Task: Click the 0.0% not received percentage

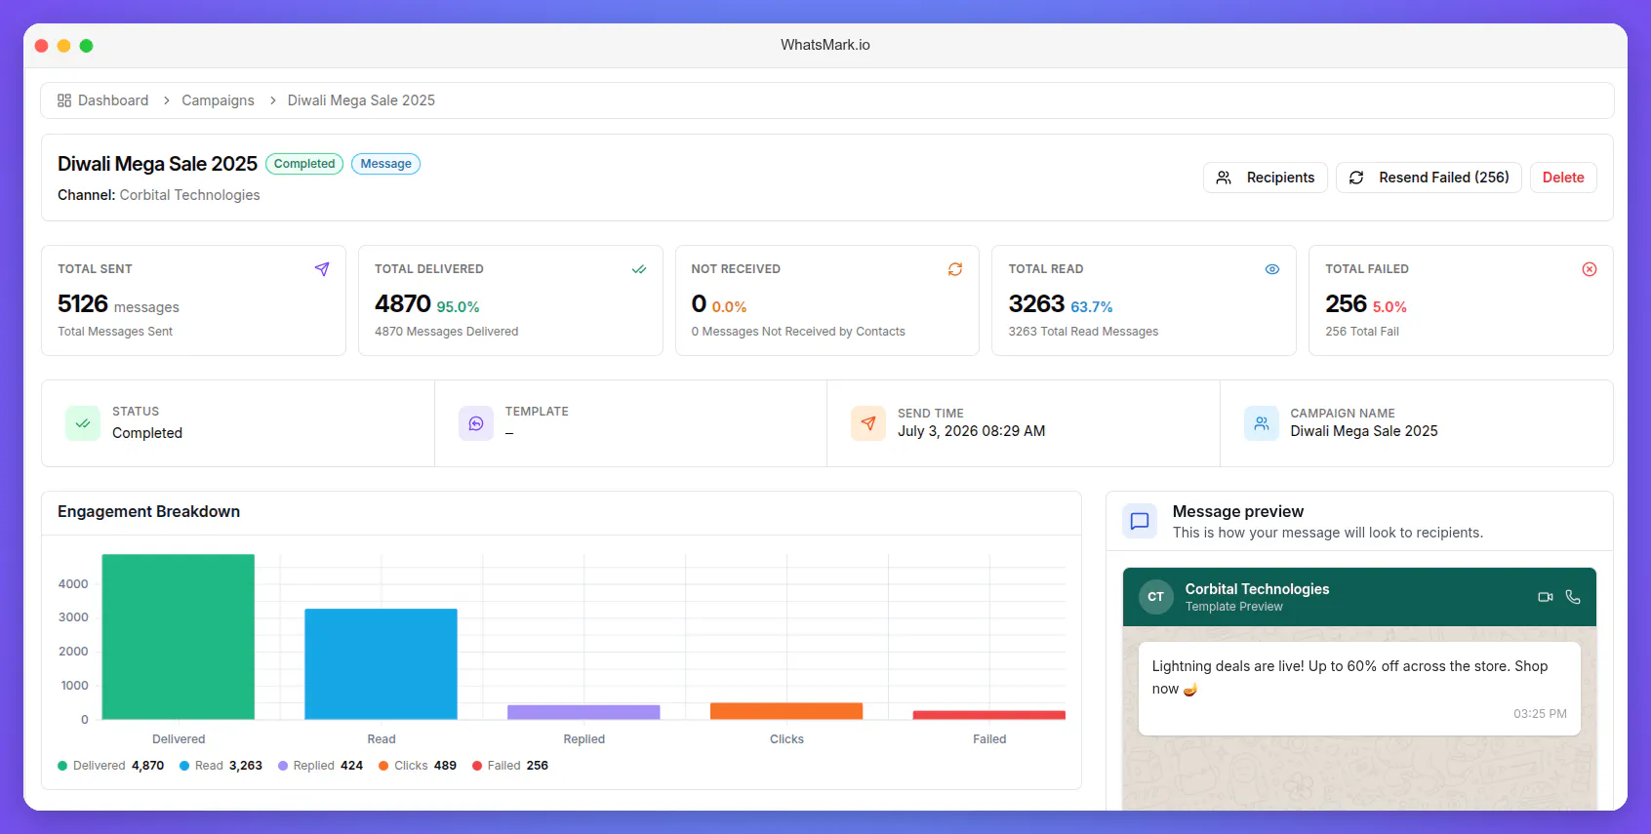Action: (729, 307)
